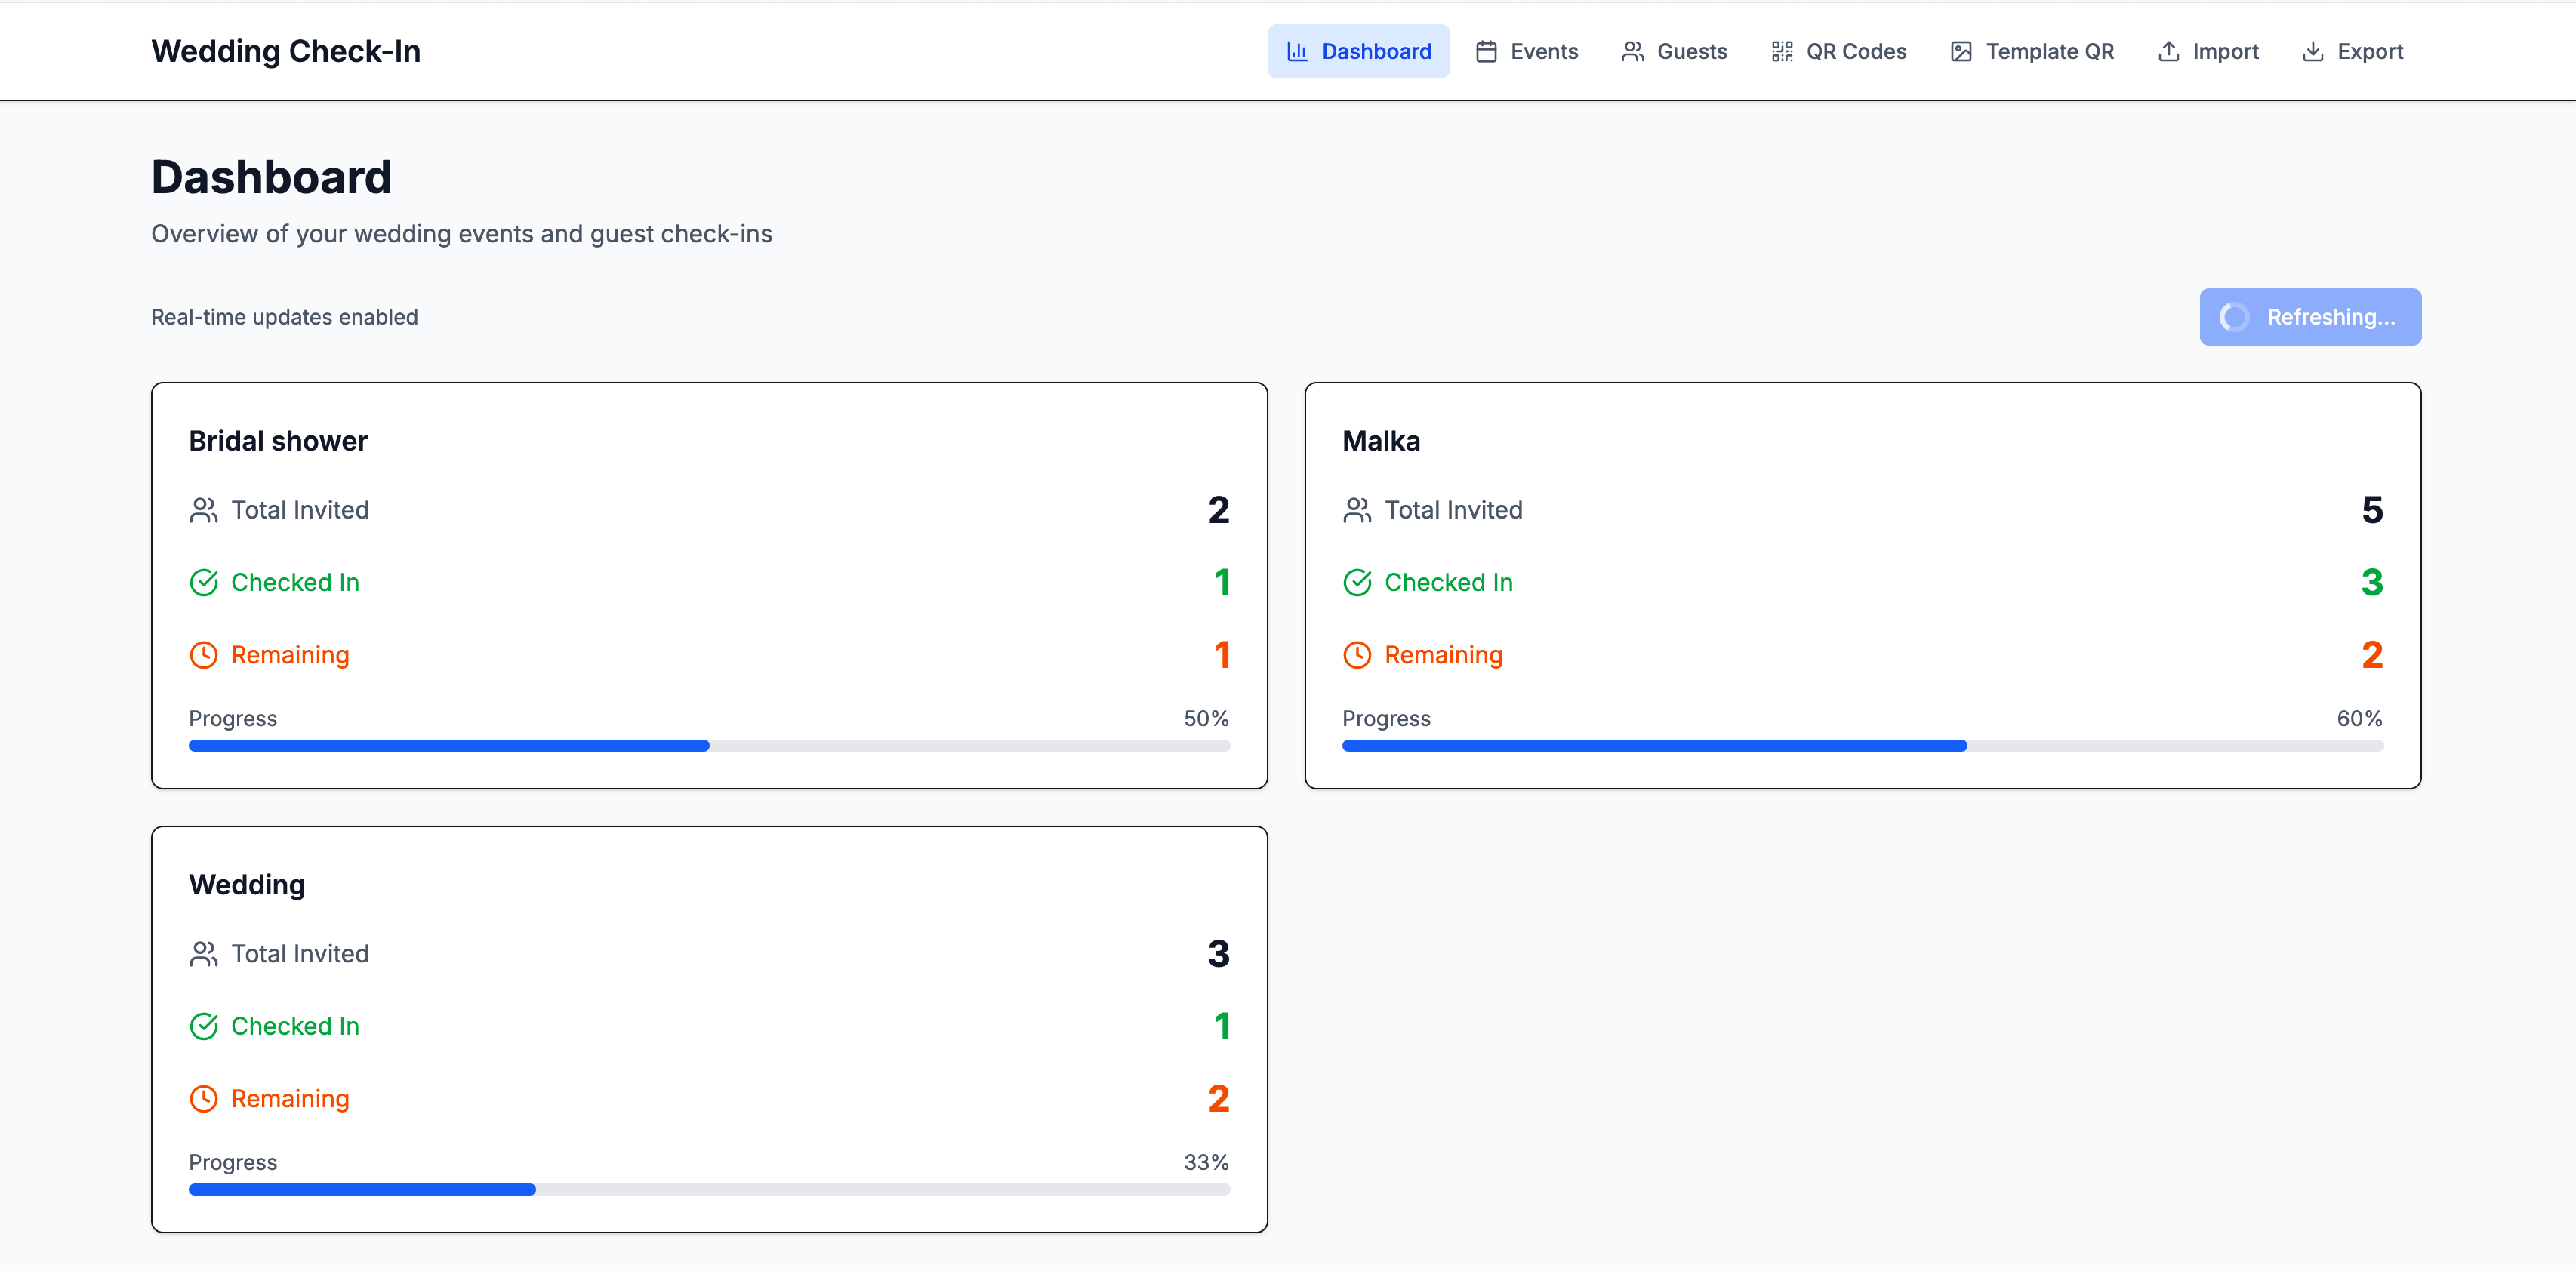
Task: Click Wedding Total Invited people icon
Action: pyautogui.click(x=204, y=954)
